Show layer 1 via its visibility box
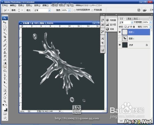 pos(120,39)
